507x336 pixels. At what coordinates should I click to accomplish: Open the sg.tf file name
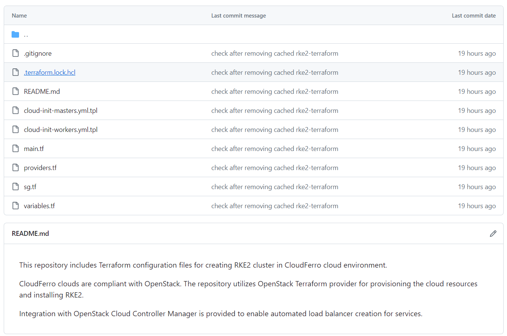click(30, 187)
